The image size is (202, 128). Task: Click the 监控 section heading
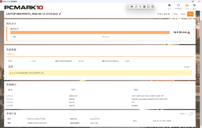click(x=11, y=67)
